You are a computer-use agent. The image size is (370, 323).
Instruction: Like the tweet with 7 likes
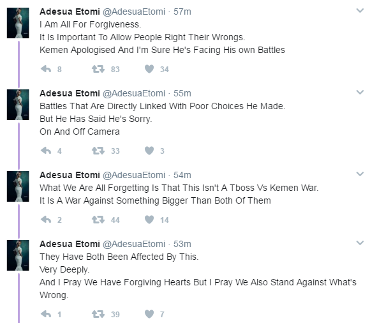pyautogui.click(x=149, y=314)
